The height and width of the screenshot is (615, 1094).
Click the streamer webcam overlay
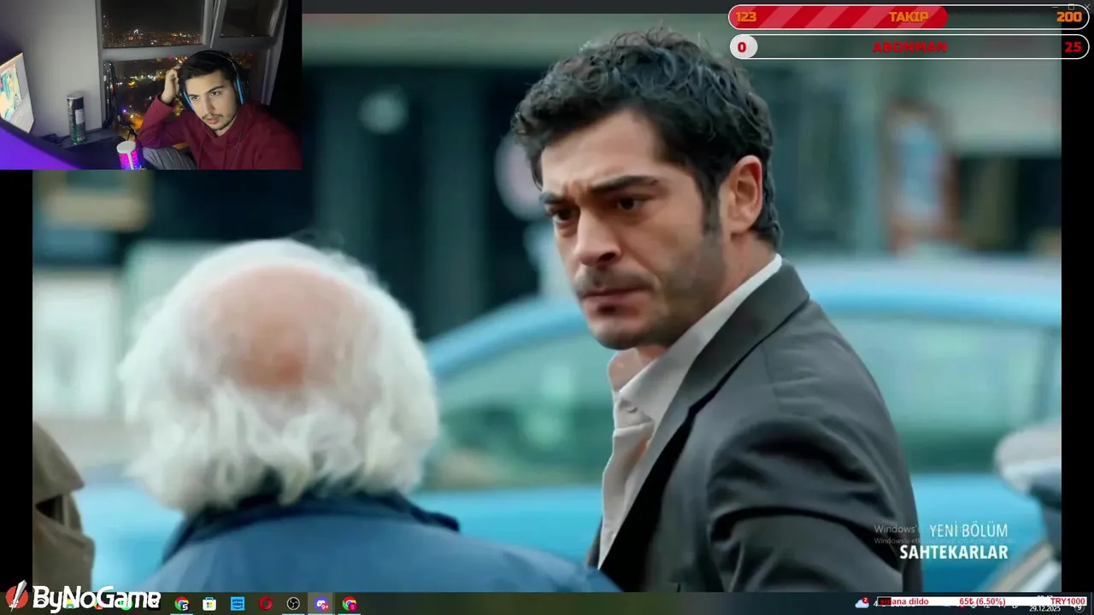(x=150, y=85)
